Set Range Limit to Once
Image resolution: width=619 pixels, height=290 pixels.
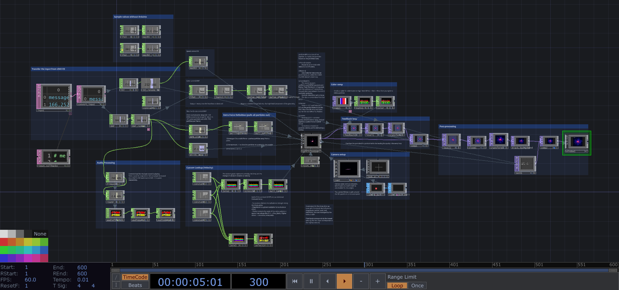417,285
